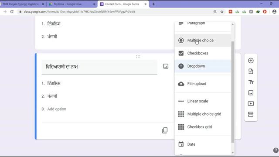The image size is (279, 157).
Task: Click the Linear scale dots icon
Action: click(181, 101)
